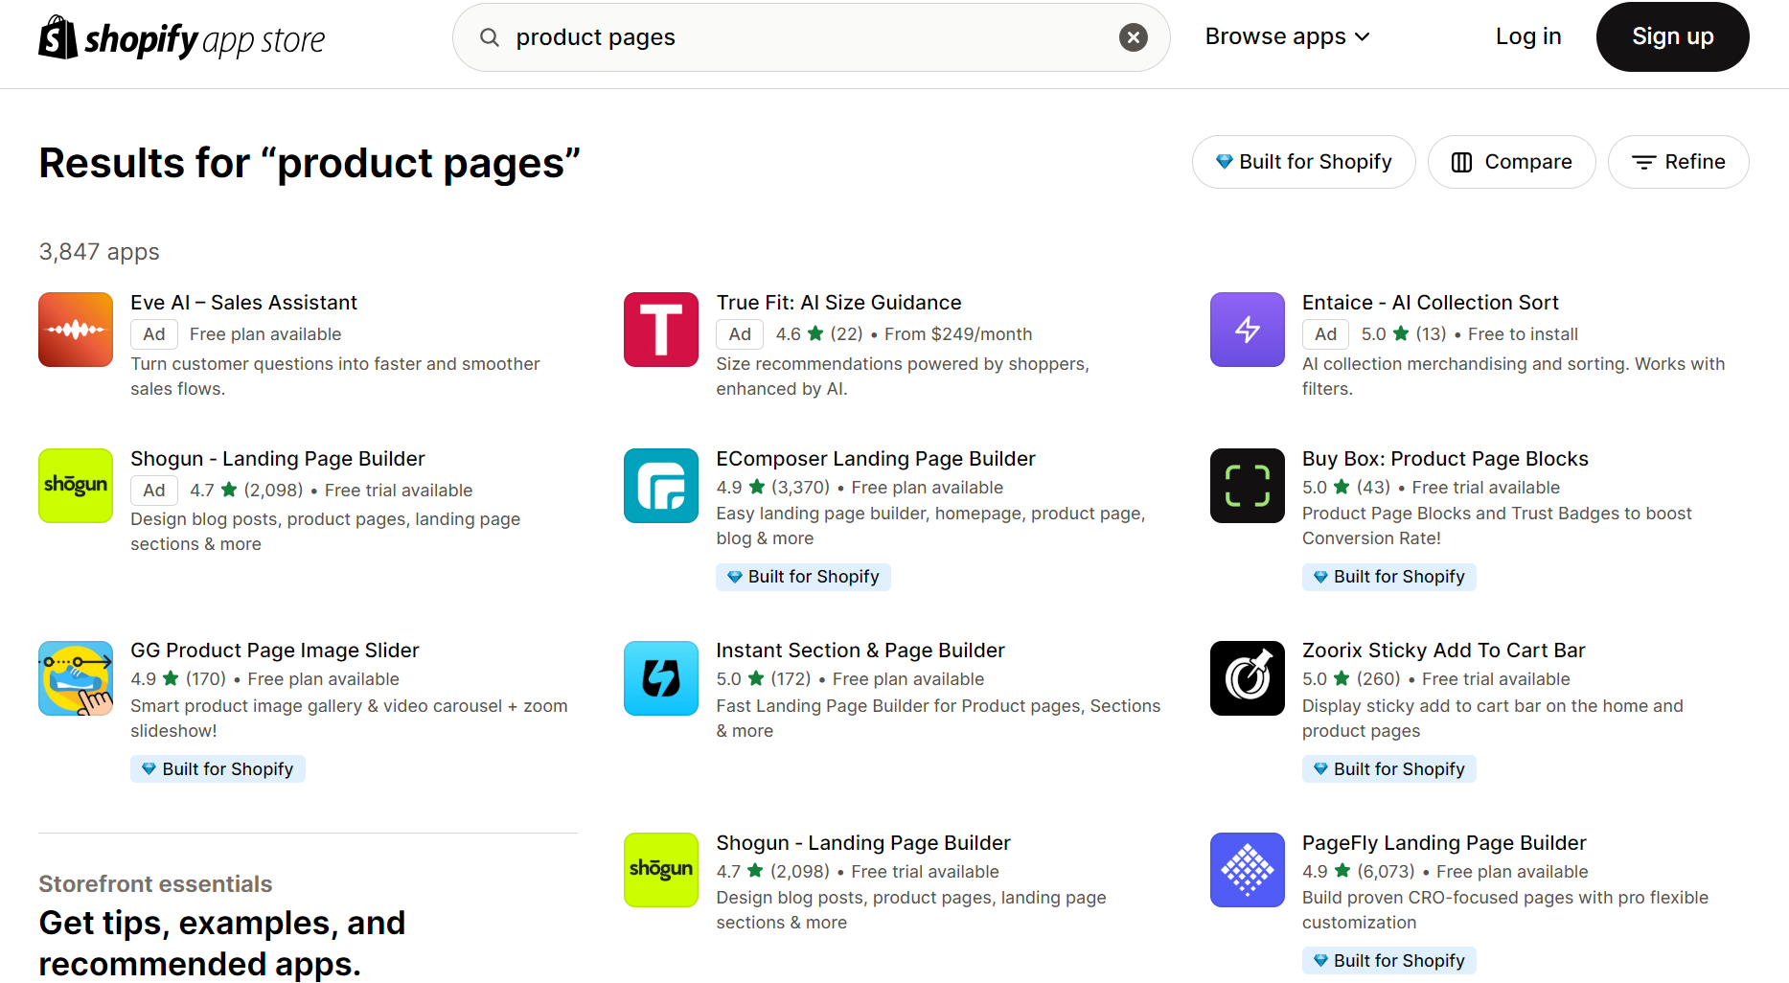1789x983 pixels.
Task: Open True Fit red T app icon
Action: coord(661,330)
